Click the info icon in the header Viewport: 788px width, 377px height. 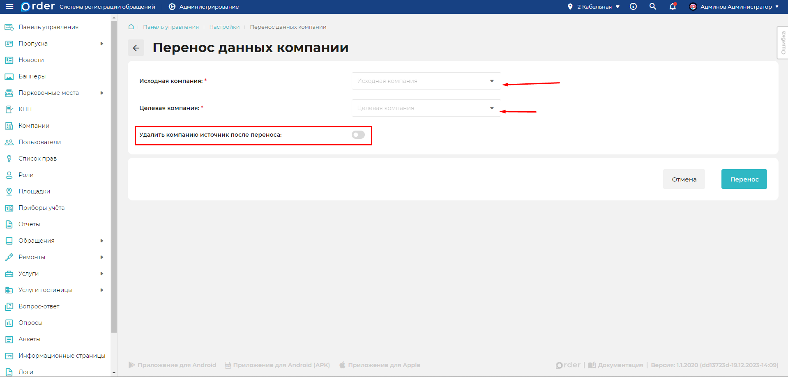click(633, 7)
